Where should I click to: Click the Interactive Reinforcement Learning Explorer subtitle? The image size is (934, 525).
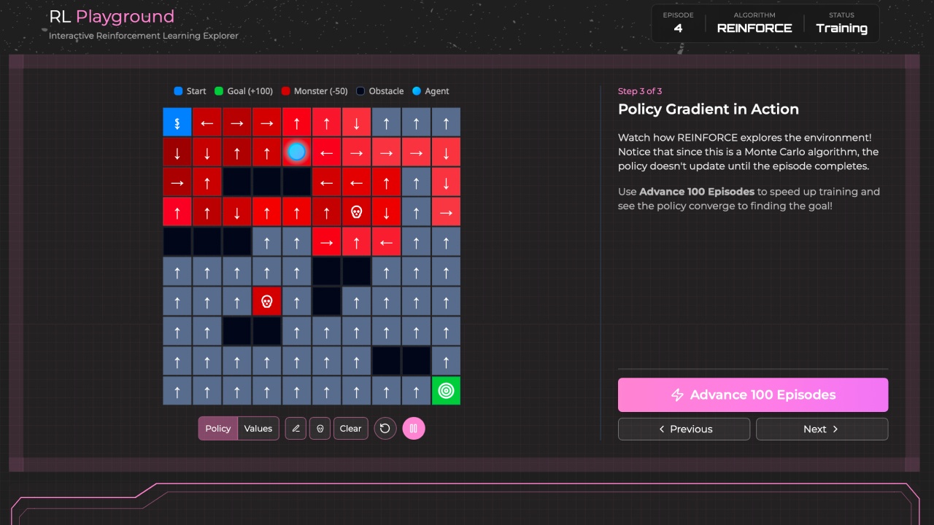click(144, 36)
